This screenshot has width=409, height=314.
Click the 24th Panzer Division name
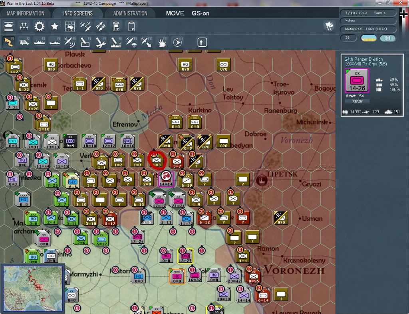(x=363, y=59)
